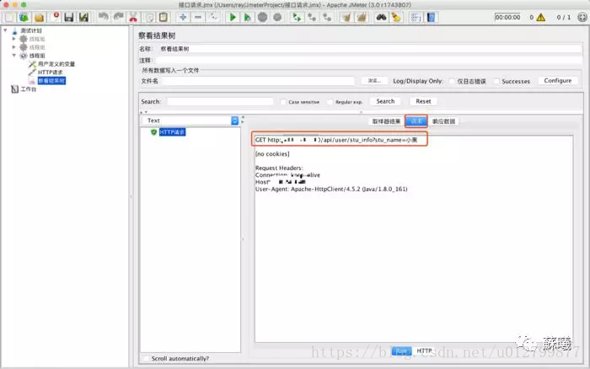Image resolution: width=590 pixels, height=369 pixels.
Task: Click the Save As icon
Action: tap(84, 18)
